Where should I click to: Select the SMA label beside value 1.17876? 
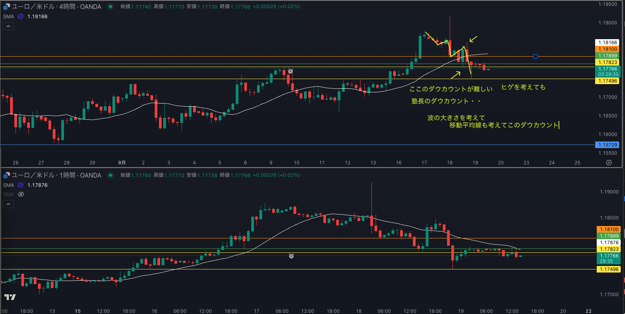(9, 185)
